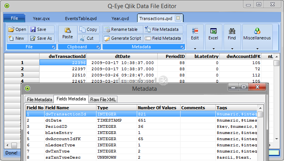
Task: Select the PeriodID field row
Action: (141, 127)
